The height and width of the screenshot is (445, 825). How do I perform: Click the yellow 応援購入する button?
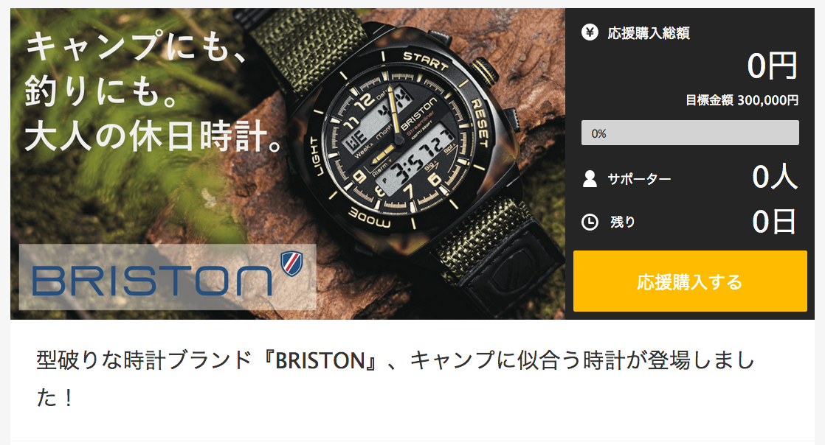[690, 281]
